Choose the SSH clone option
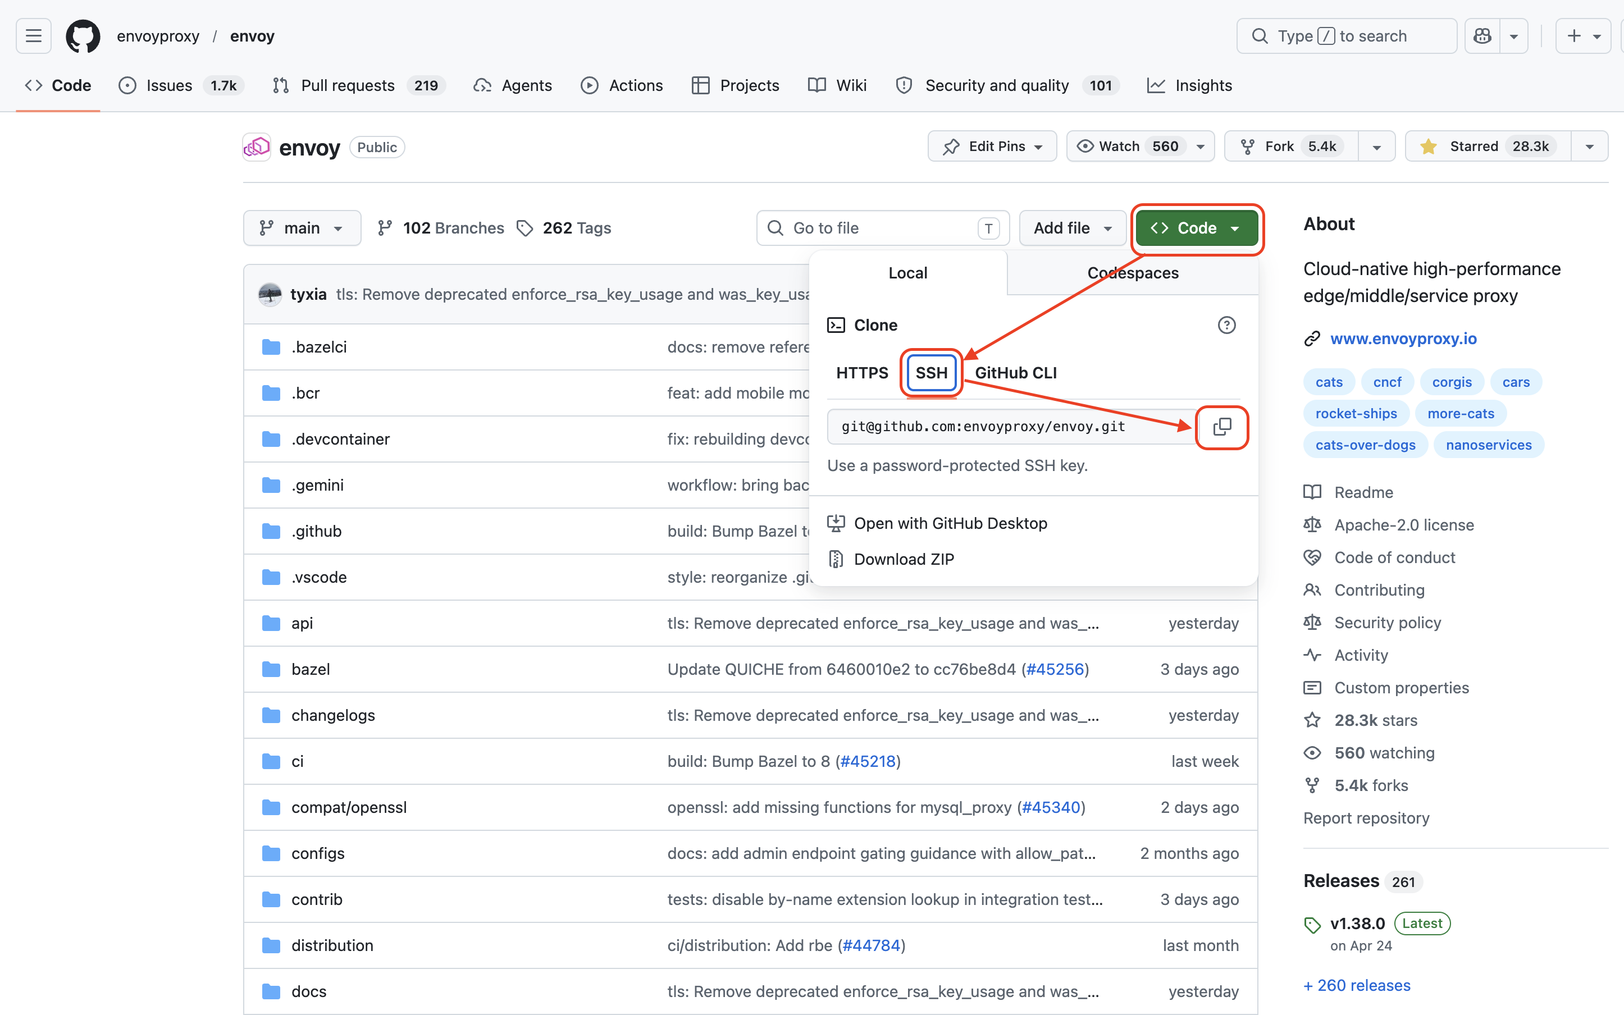Image resolution: width=1624 pixels, height=1015 pixels. (931, 373)
